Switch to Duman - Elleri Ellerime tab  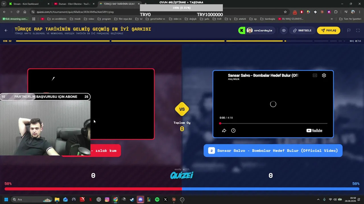tap(75, 4)
